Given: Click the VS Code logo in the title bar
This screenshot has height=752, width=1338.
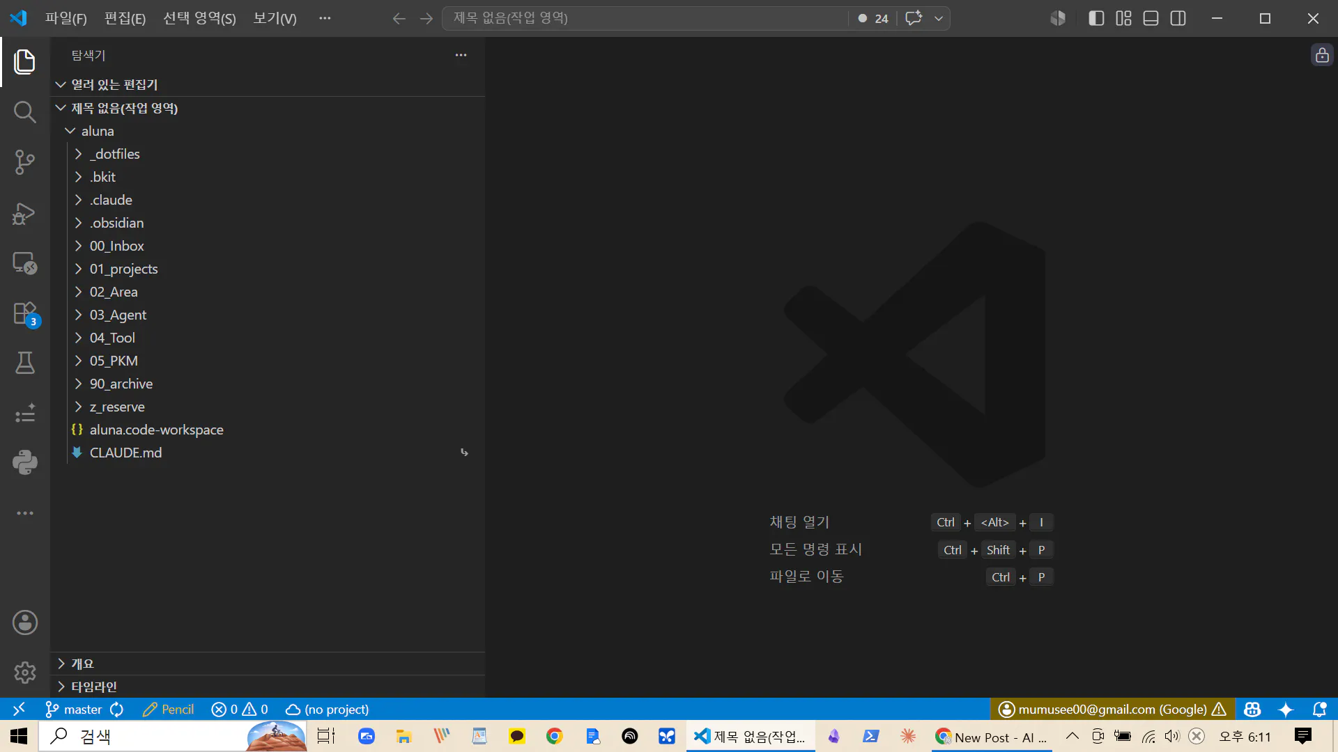Looking at the screenshot, I should coord(19,18).
